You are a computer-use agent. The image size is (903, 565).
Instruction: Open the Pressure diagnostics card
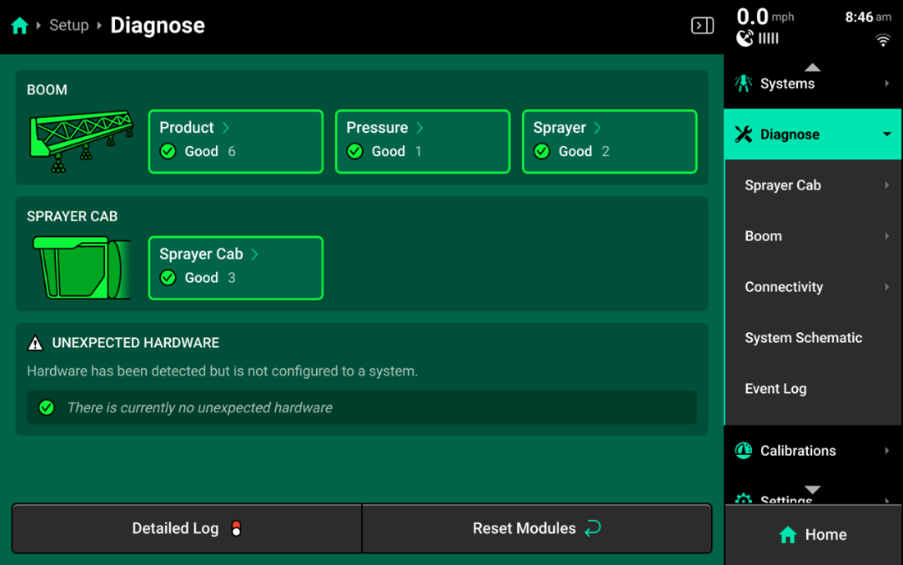point(423,142)
